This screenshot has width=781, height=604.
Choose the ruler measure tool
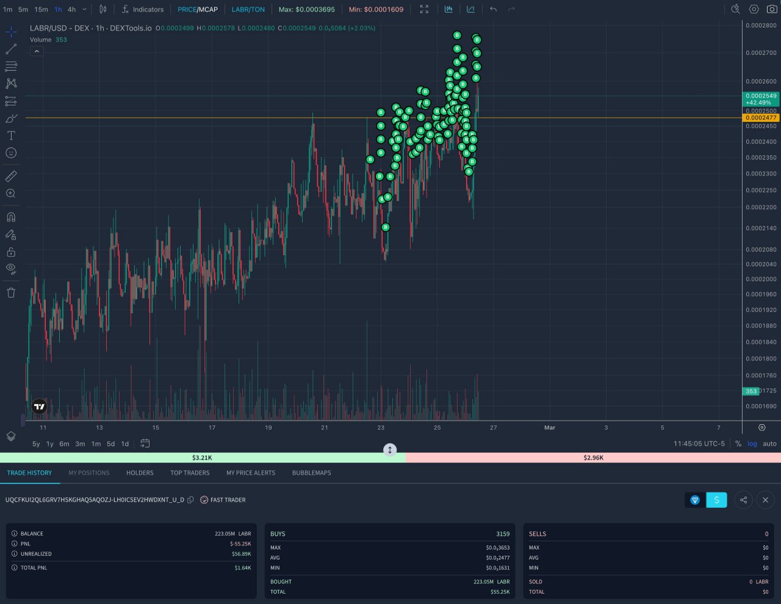11,176
